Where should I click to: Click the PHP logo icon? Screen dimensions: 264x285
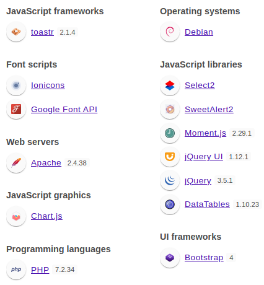(x=16, y=270)
